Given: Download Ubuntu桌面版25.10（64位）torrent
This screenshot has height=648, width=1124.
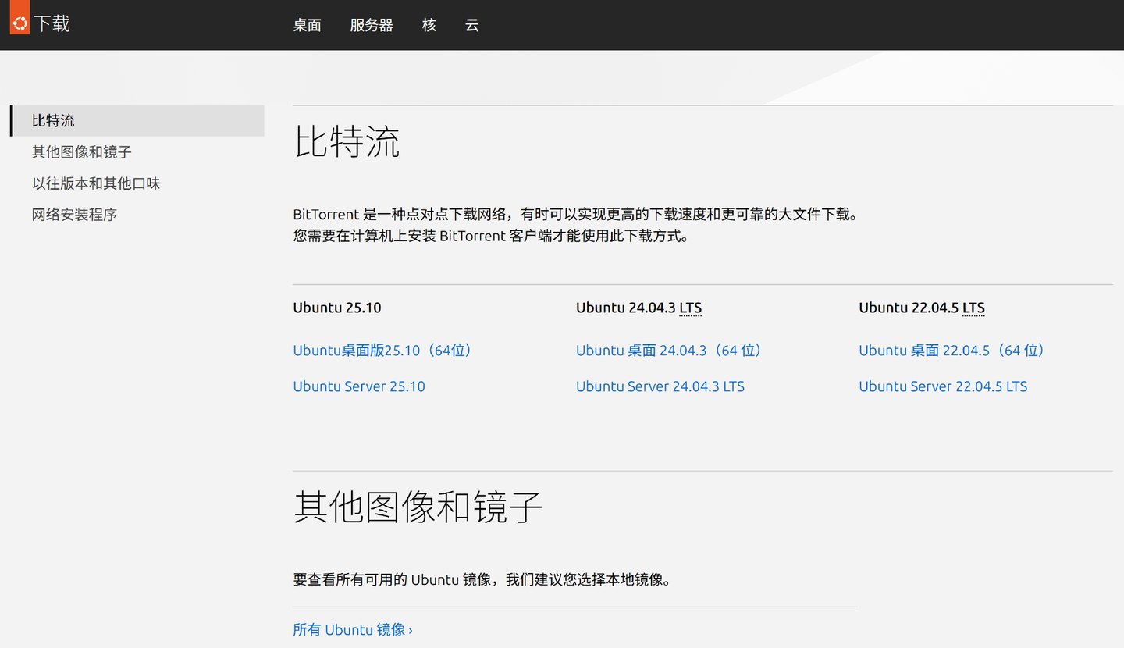Looking at the screenshot, I should [x=382, y=351].
